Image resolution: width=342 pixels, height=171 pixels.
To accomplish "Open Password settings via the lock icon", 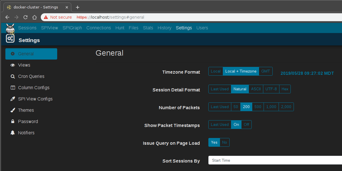I will (x=12, y=121).
